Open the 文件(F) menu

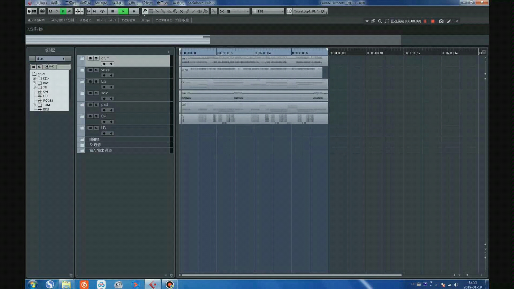(41, 3)
